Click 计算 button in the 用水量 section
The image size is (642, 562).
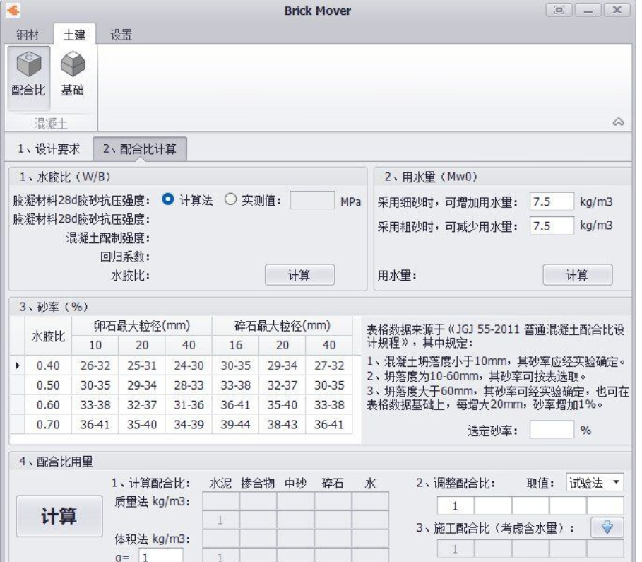[x=577, y=275]
